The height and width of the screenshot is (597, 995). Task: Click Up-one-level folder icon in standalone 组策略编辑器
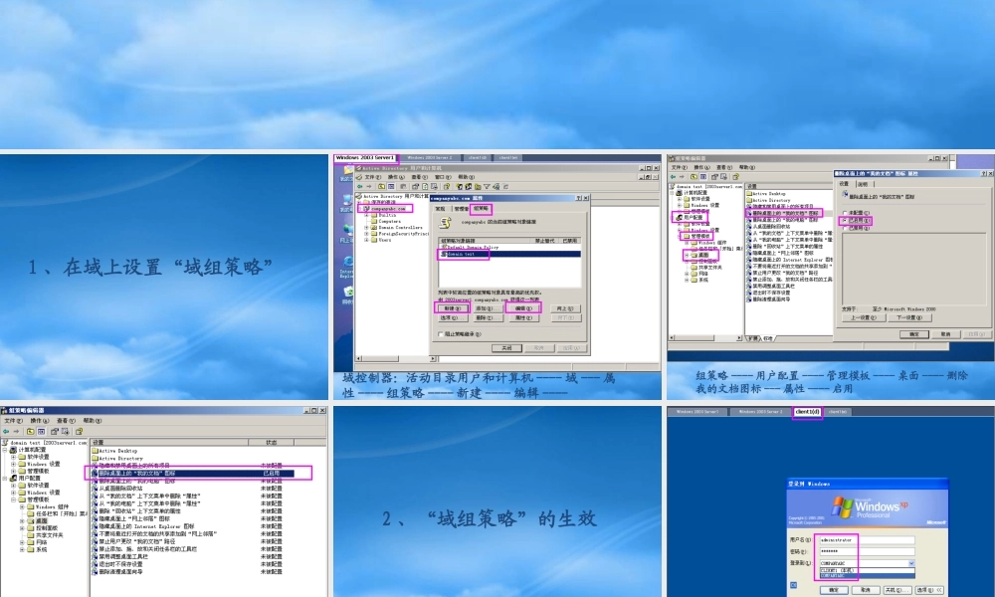point(31,432)
